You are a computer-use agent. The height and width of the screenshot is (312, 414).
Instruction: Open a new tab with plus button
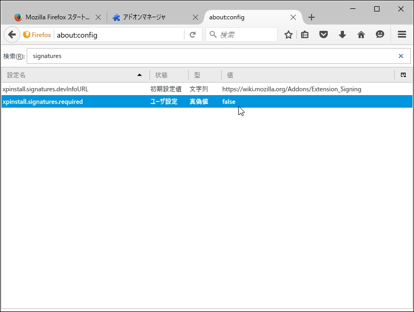pos(312,17)
